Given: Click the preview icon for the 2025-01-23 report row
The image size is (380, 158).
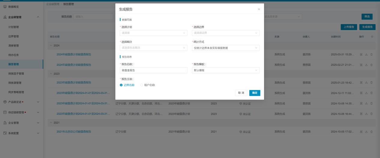Looking at the screenshot, I should pos(361,82).
